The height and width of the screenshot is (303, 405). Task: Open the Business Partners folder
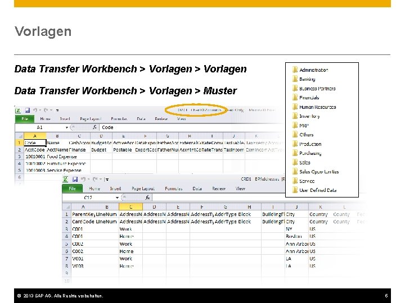click(314, 89)
